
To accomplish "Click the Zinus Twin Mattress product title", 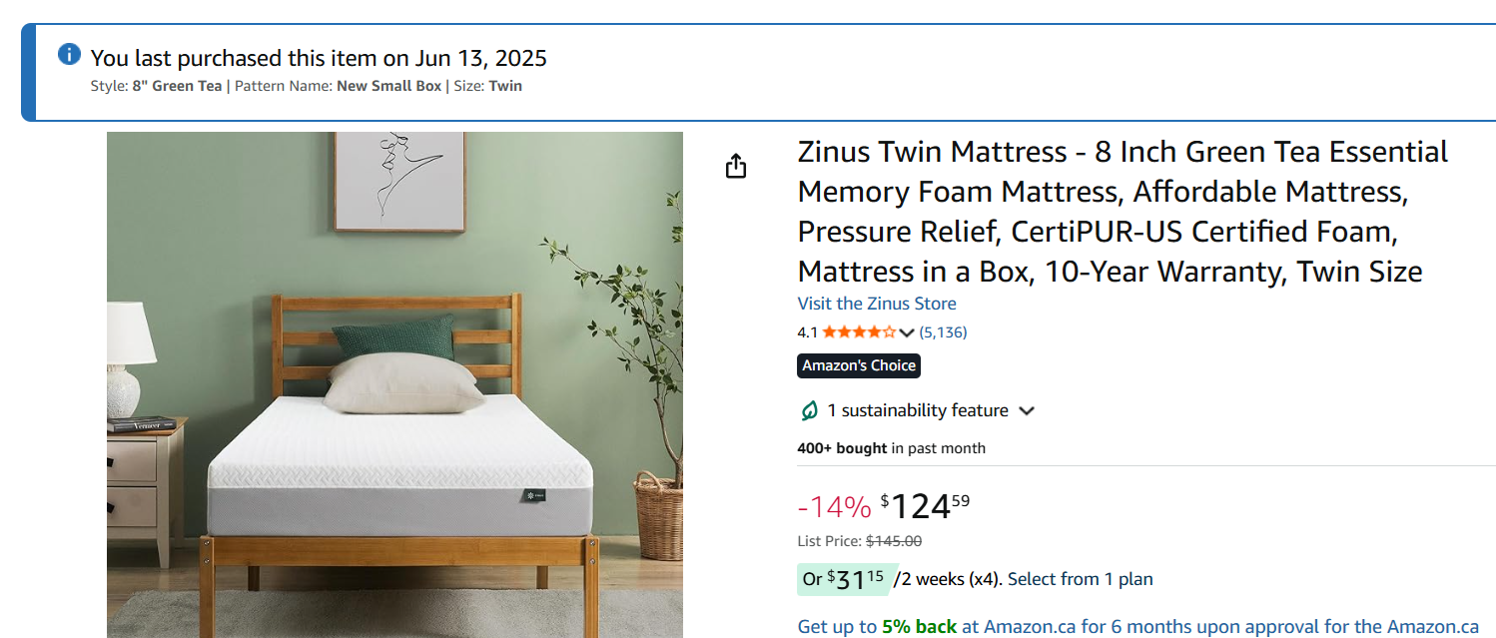I will coord(1122,212).
